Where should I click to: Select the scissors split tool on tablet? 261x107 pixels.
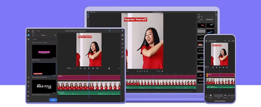point(28,77)
